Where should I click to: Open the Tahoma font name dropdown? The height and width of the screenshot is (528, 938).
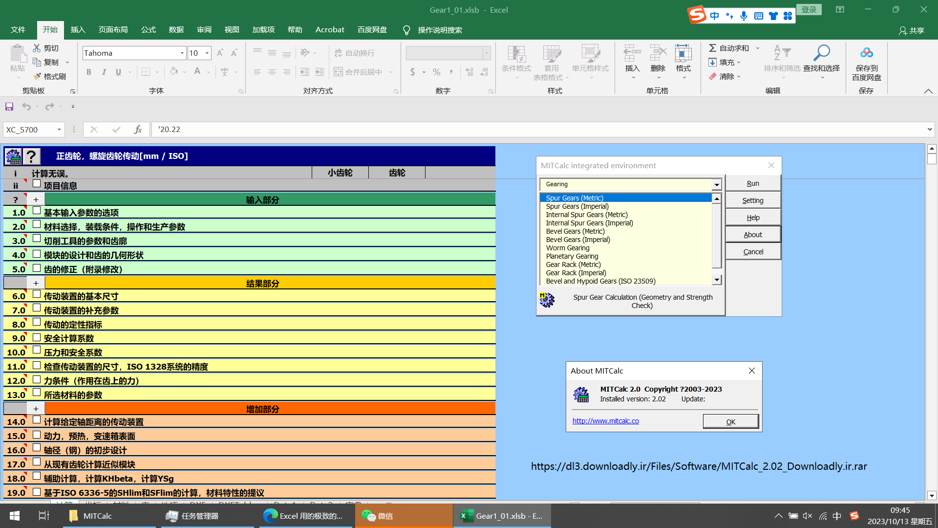click(x=182, y=53)
